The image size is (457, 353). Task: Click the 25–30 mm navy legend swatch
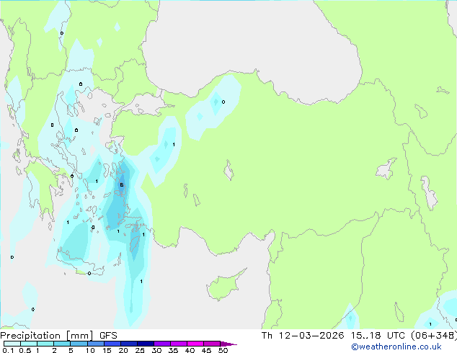coord(146,344)
